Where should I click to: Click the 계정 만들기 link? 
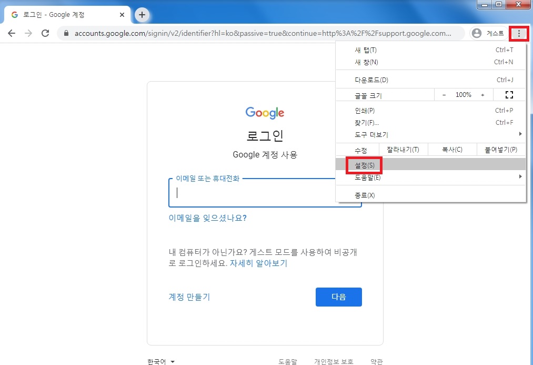pos(189,297)
